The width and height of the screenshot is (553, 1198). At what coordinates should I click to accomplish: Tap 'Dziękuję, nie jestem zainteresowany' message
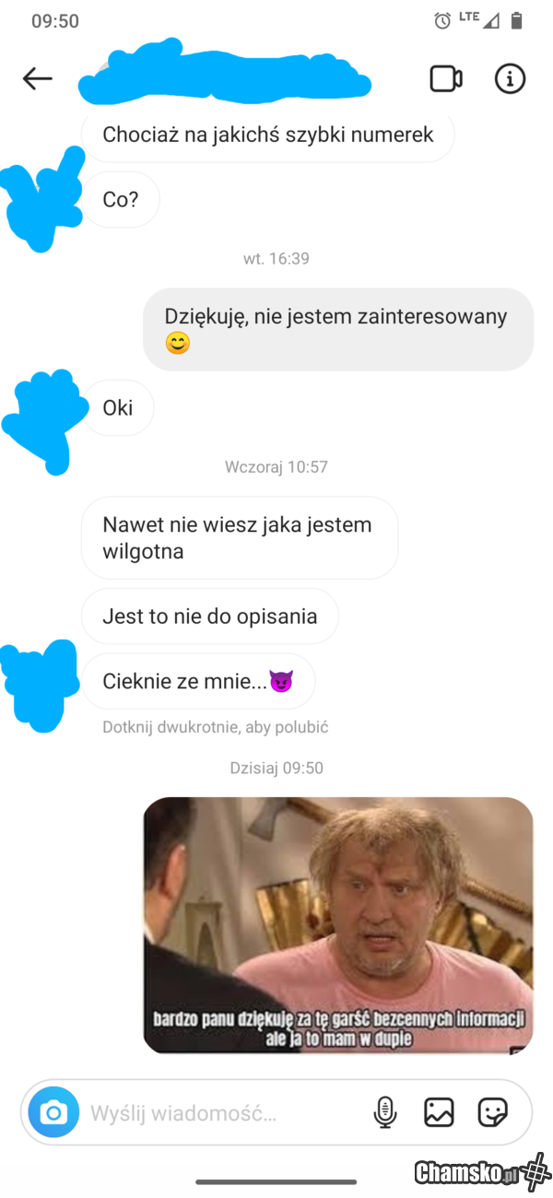pyautogui.click(x=338, y=329)
